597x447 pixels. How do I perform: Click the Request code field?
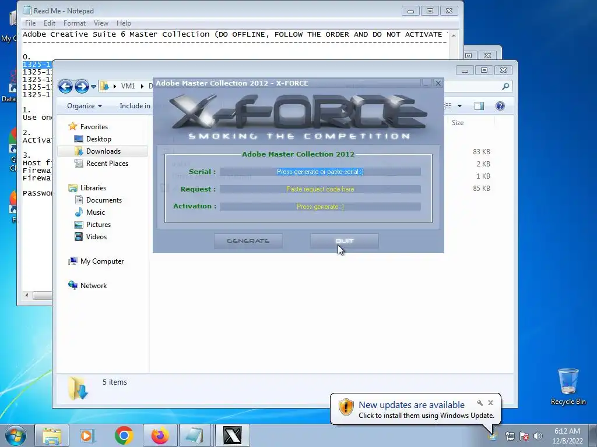(320, 189)
